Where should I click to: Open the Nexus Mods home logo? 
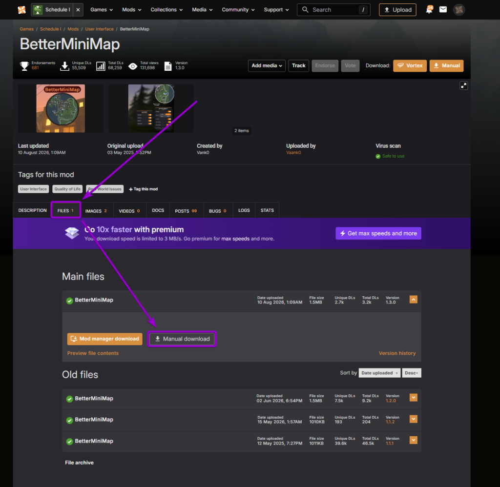pos(21,10)
